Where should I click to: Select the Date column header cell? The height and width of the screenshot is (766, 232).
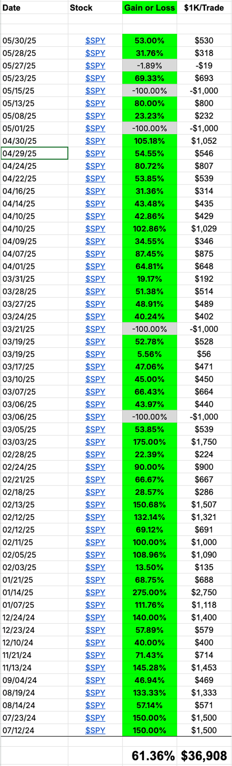coord(34,8)
